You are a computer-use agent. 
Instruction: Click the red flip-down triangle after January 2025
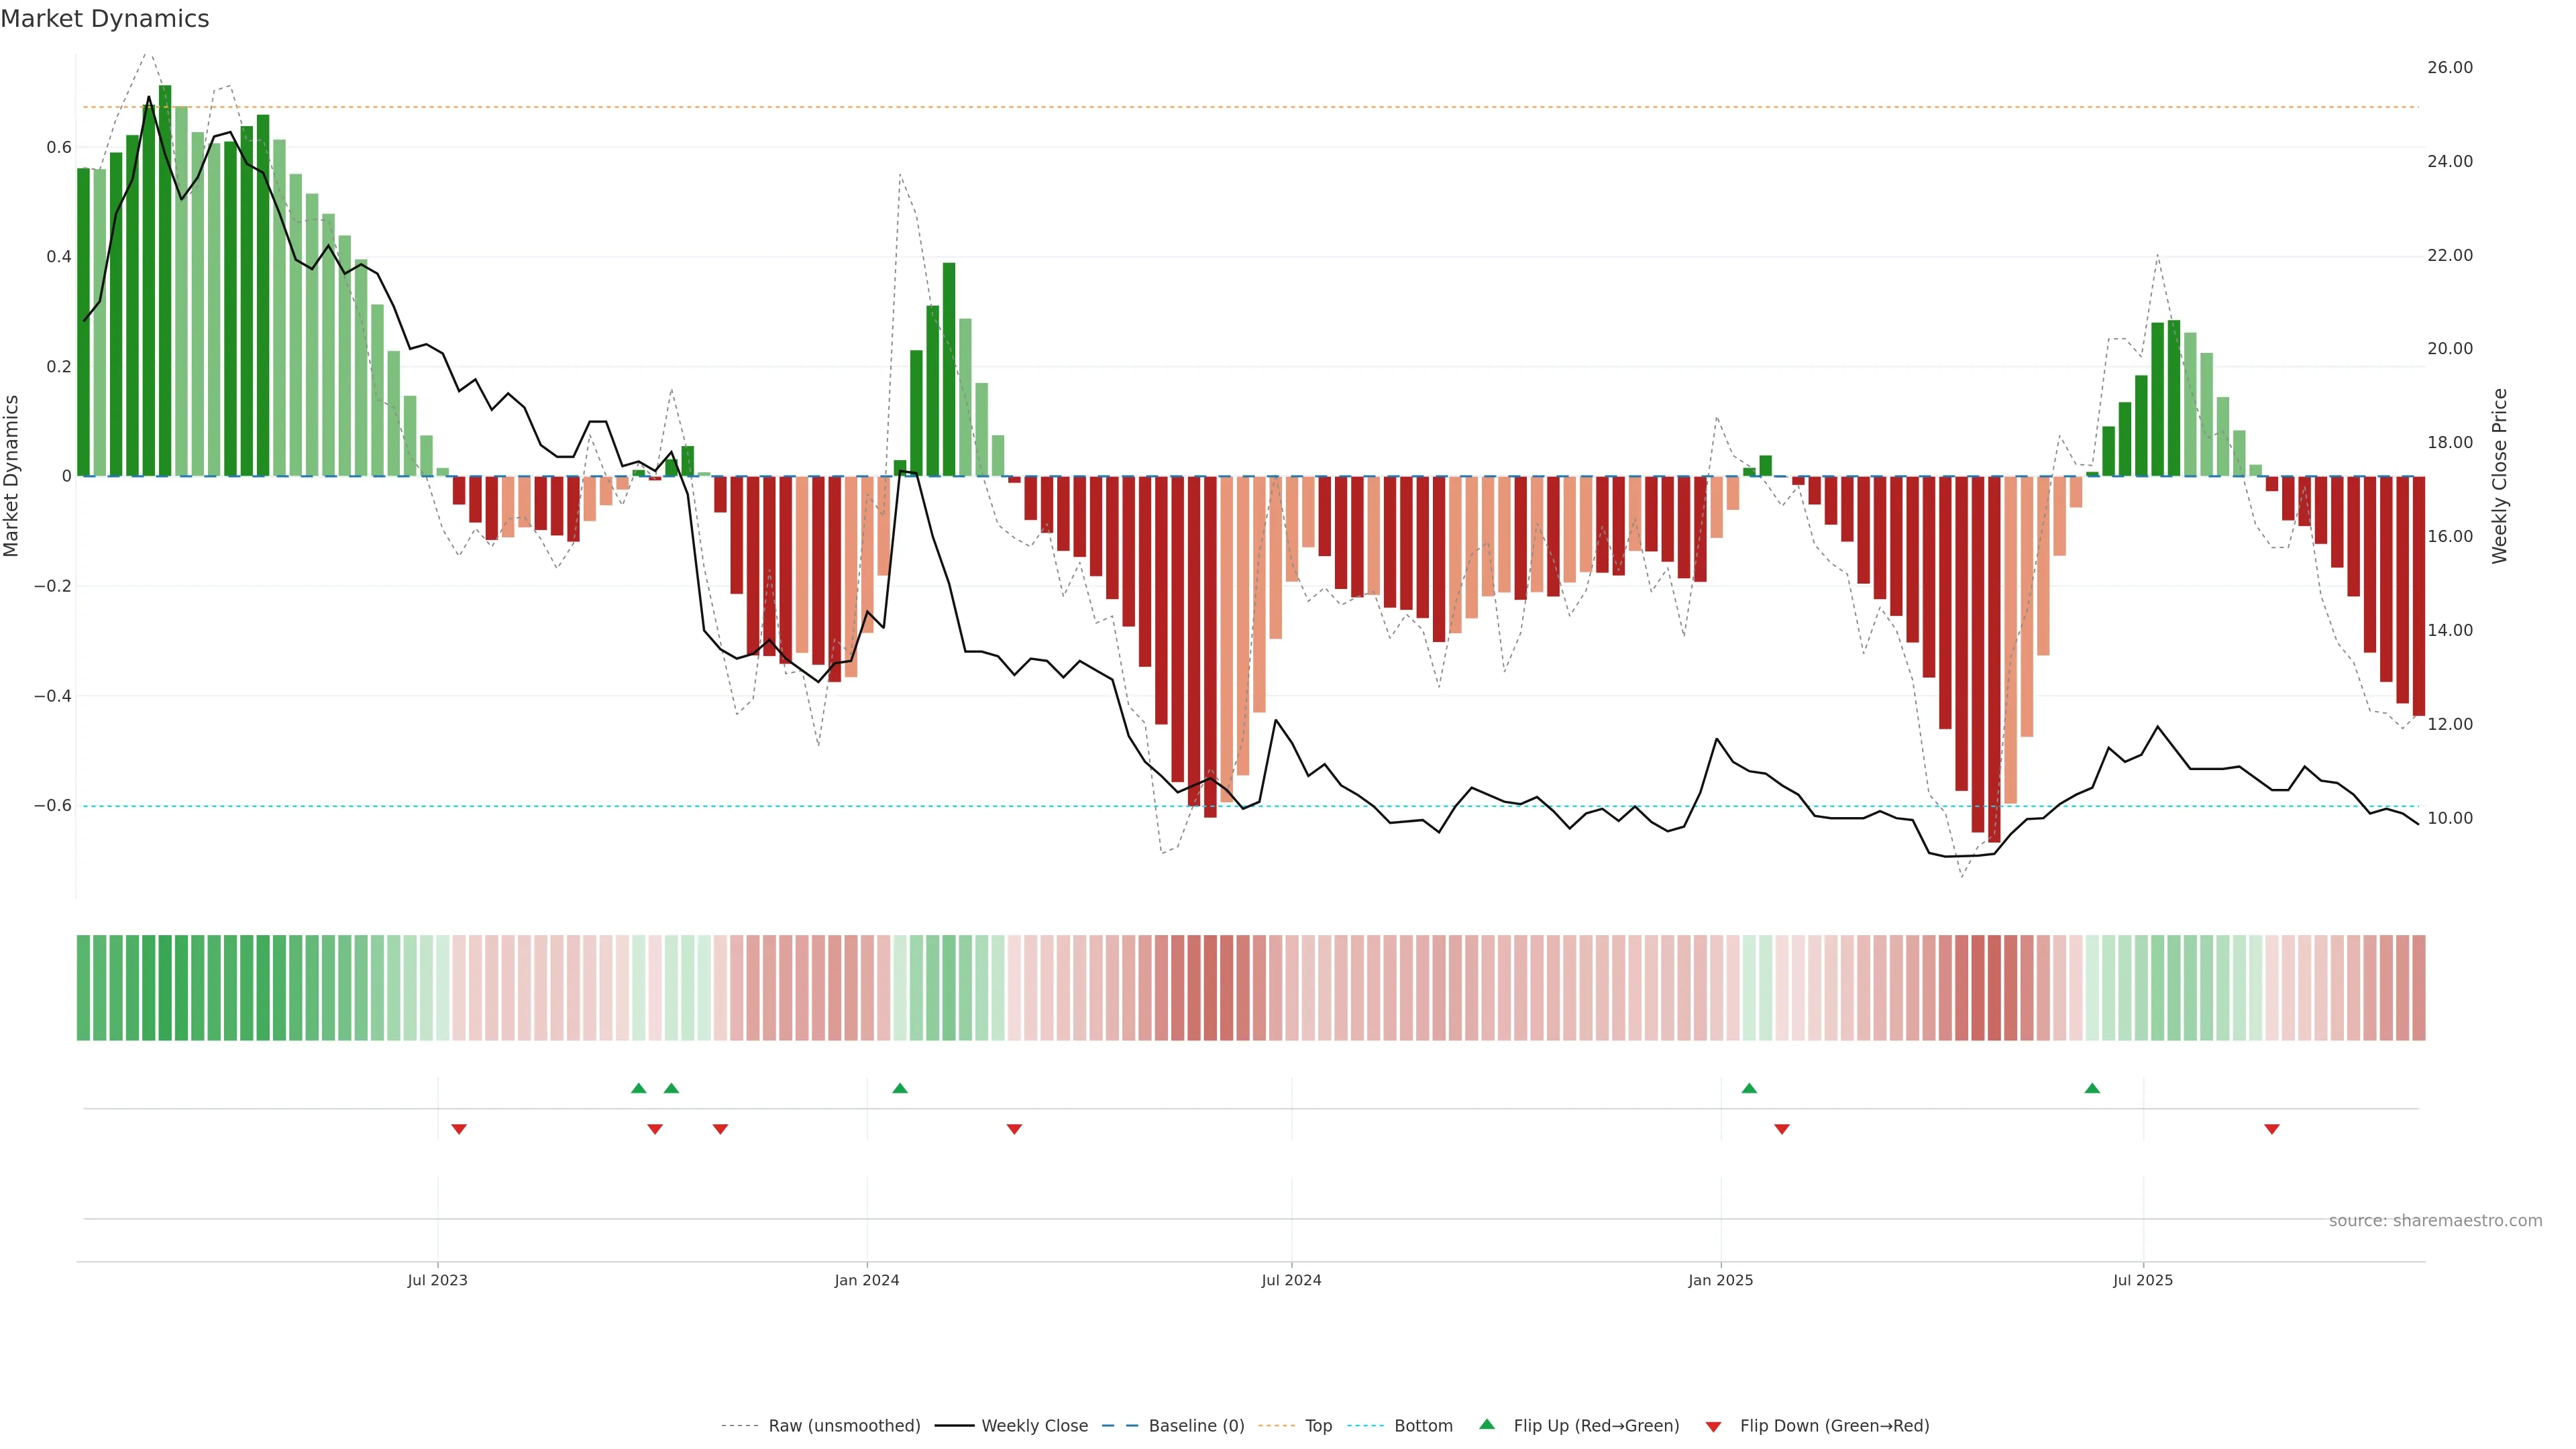point(1782,1129)
